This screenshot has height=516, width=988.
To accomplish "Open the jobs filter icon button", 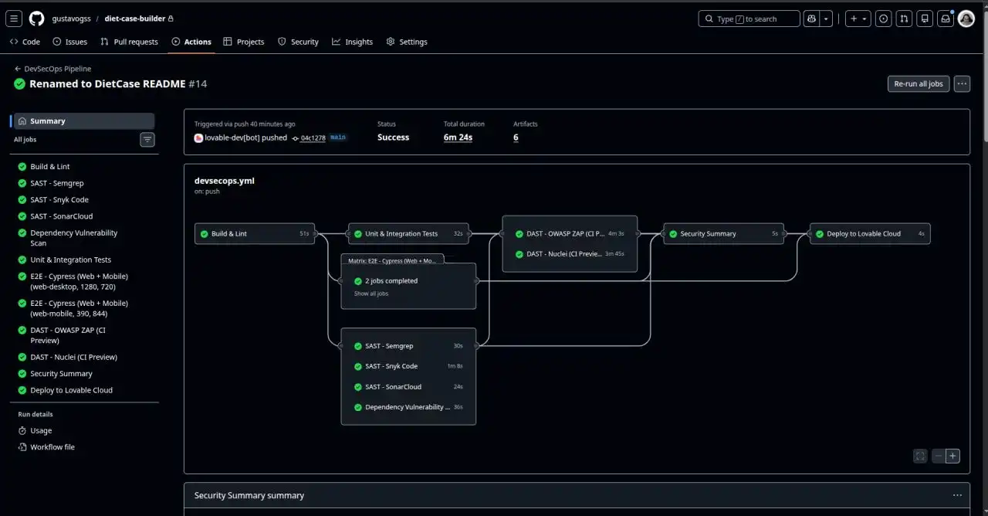I will 147,140.
